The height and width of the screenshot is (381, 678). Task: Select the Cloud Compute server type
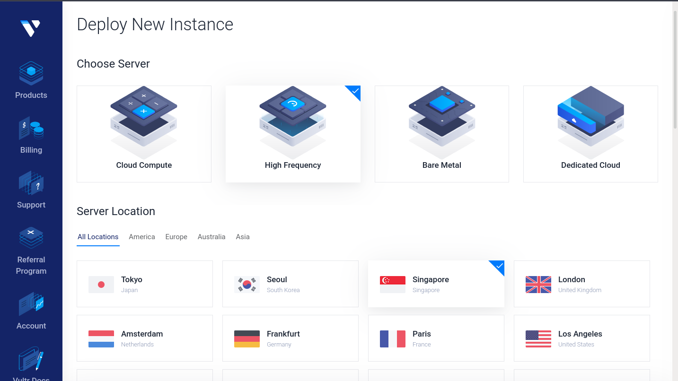(x=144, y=134)
